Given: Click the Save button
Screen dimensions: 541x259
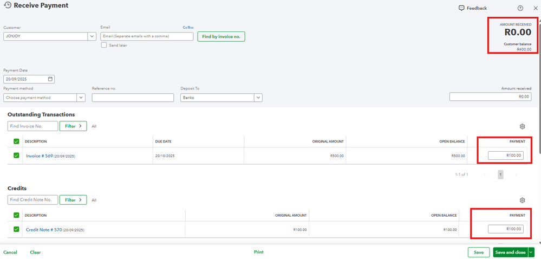Looking at the screenshot, I should [x=479, y=252].
